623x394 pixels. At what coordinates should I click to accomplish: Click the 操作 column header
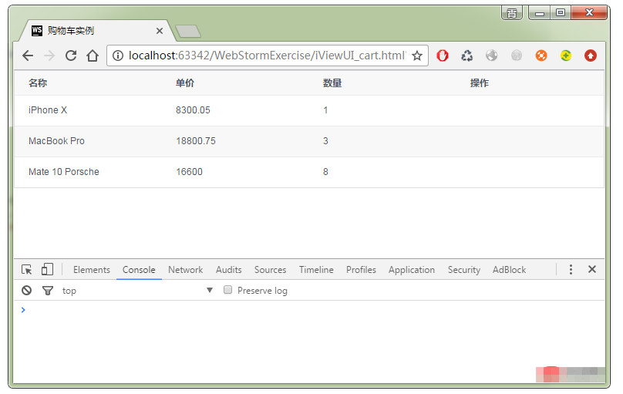tap(479, 83)
